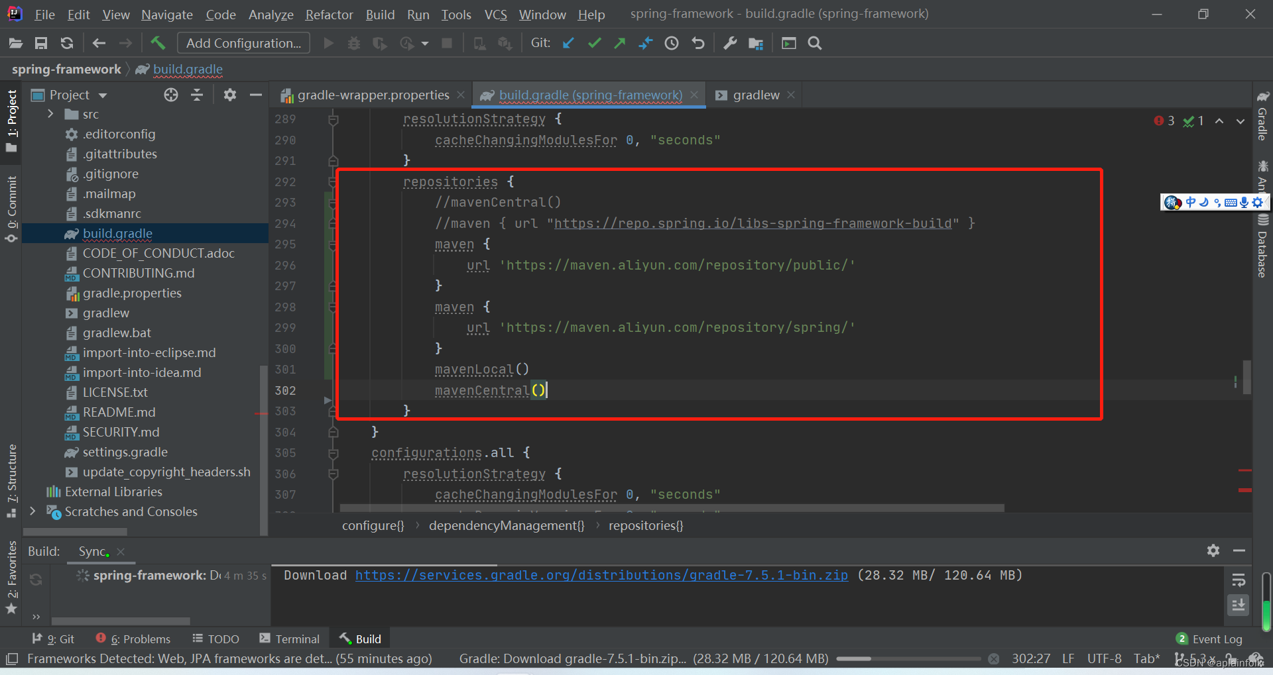
Task: Open Project Structure icon
Action: point(756,43)
